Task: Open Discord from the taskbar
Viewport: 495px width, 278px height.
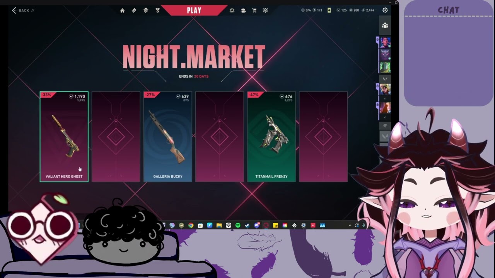Action: point(257,225)
